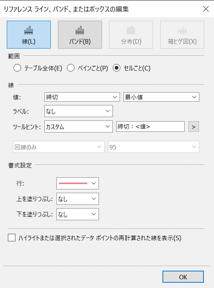Image resolution: width=214 pixels, height=288 pixels.
Task: Open 上を塗りつぶし fill above dropdown
Action: pyautogui.click(x=77, y=199)
